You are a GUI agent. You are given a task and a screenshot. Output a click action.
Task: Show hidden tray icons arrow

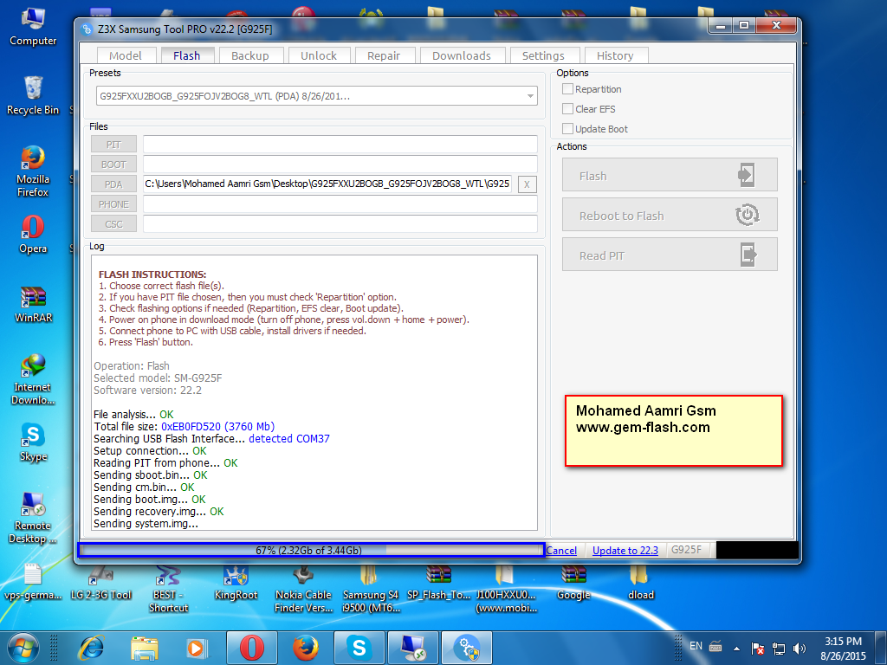[736, 649]
